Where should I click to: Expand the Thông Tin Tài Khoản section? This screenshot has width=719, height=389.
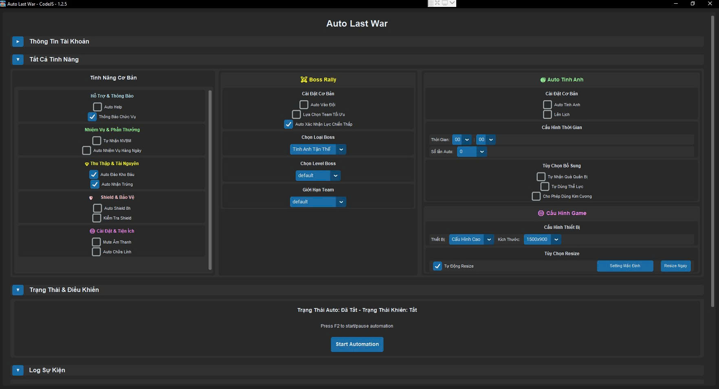[x=18, y=41]
